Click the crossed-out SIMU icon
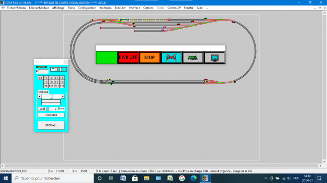 tap(171, 57)
